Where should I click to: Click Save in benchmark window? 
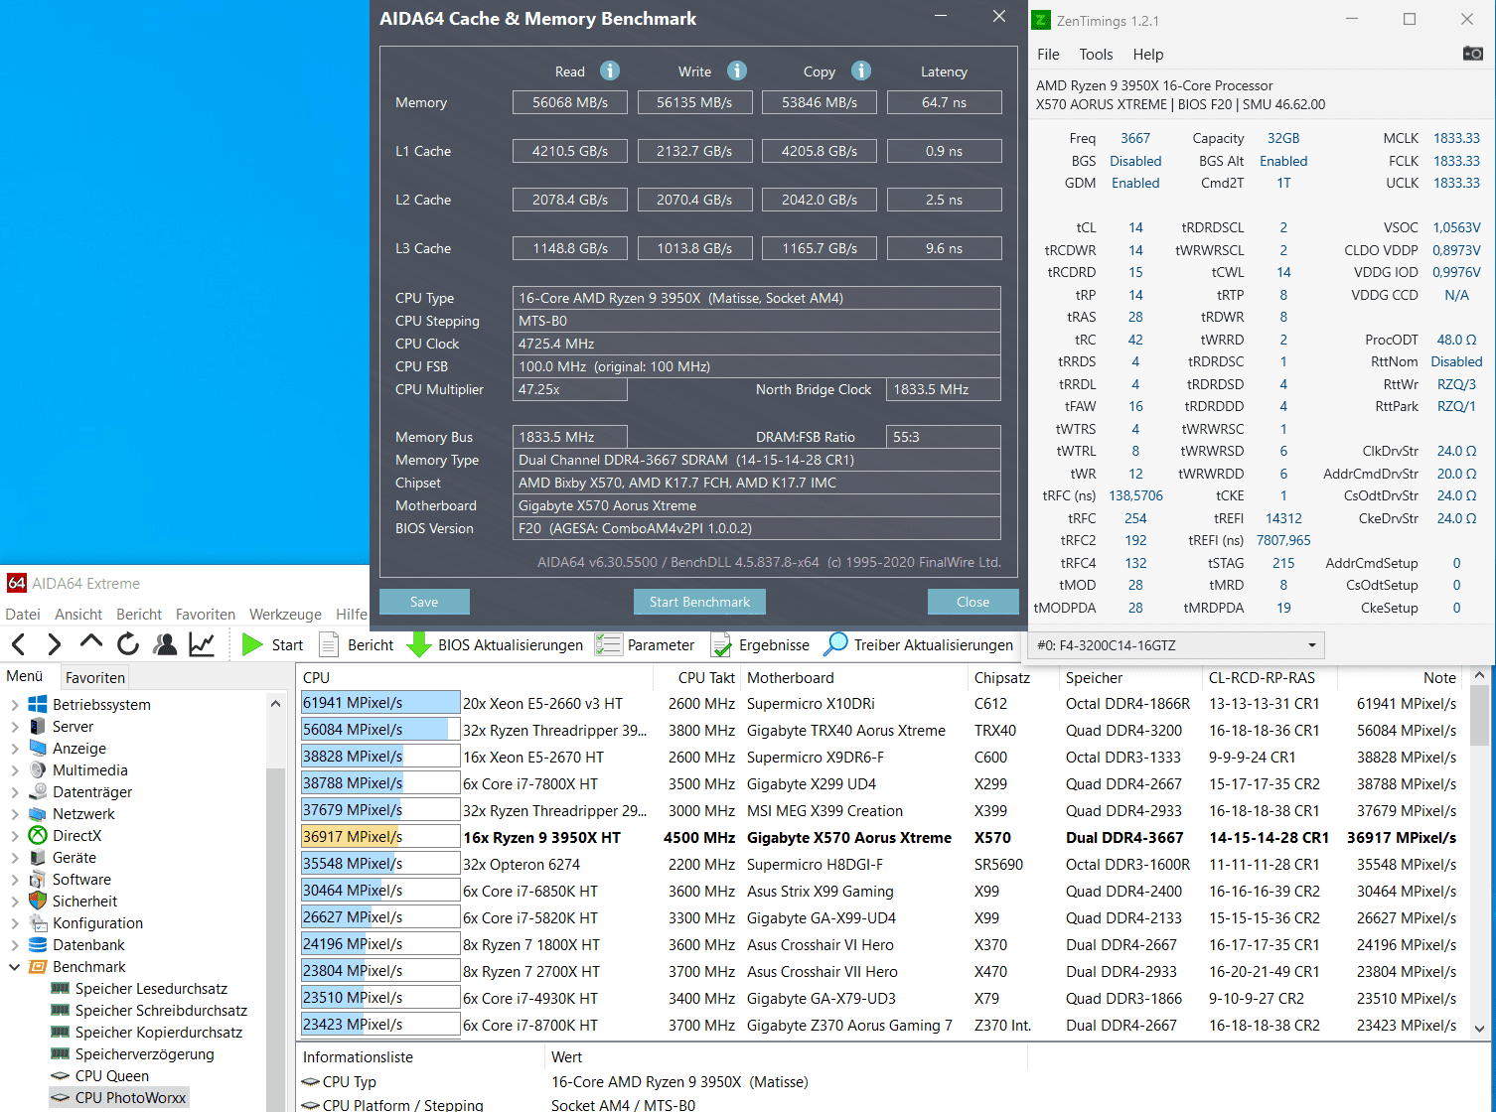pos(424,602)
